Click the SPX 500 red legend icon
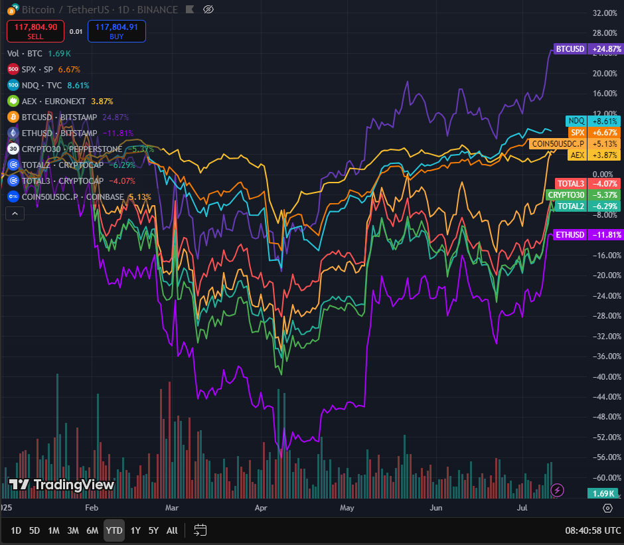624x545 pixels. click(x=13, y=69)
